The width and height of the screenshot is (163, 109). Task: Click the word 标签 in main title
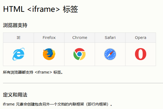point(70,9)
